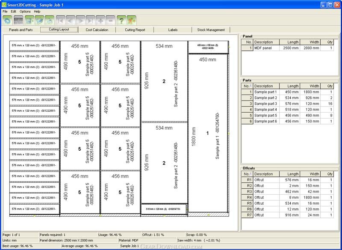Go to last page arrow icon
This screenshot has height=250, width=342.
click(x=91, y=21)
